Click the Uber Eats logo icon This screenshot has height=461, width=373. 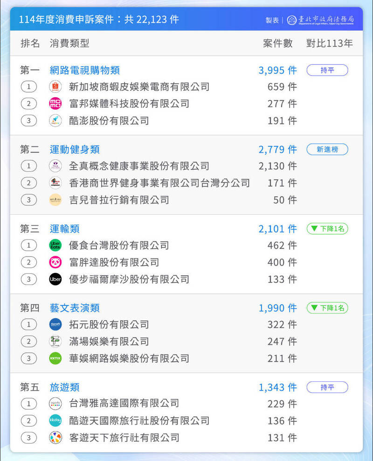click(x=55, y=245)
